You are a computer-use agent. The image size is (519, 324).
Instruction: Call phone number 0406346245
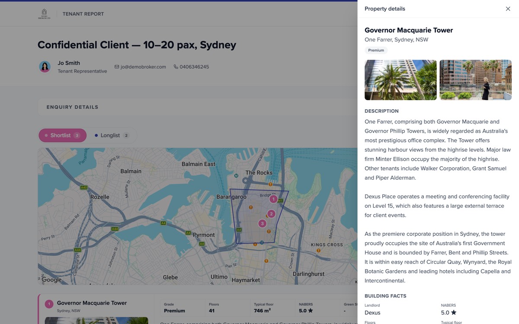(x=194, y=67)
